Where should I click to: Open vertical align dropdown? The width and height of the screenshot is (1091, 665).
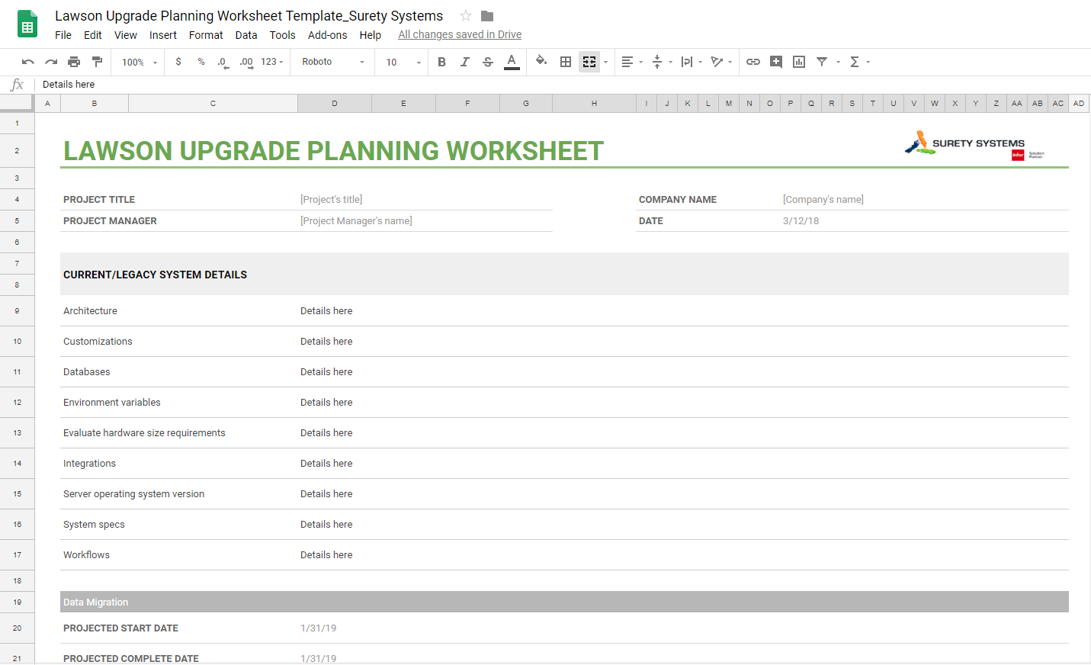point(662,62)
